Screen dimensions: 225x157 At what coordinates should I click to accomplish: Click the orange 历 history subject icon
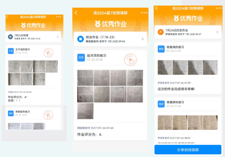click(160, 32)
